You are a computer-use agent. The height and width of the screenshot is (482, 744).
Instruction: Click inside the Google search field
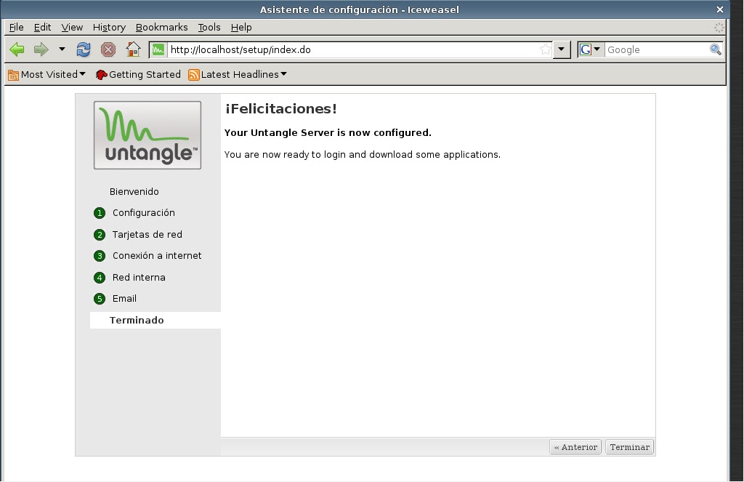point(654,49)
